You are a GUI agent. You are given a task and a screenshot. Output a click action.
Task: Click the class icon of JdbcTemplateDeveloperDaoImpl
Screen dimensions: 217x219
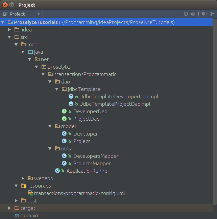click(71, 97)
